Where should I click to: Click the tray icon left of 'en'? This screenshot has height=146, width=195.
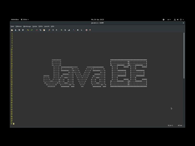click(164, 19)
